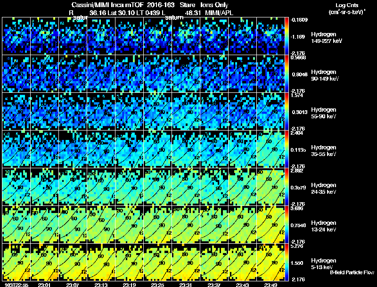The height and width of the screenshot is (287, 377).
Task: Click the Hydrogen 149-227 keV color bar
Action: click(287, 36)
